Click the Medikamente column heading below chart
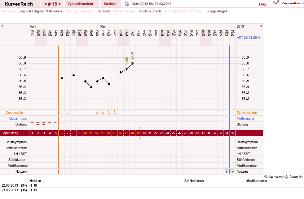 point(257,181)
